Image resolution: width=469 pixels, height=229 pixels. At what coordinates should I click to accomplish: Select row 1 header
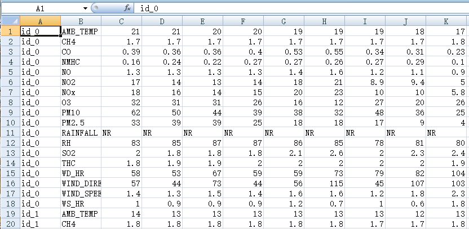(11, 31)
